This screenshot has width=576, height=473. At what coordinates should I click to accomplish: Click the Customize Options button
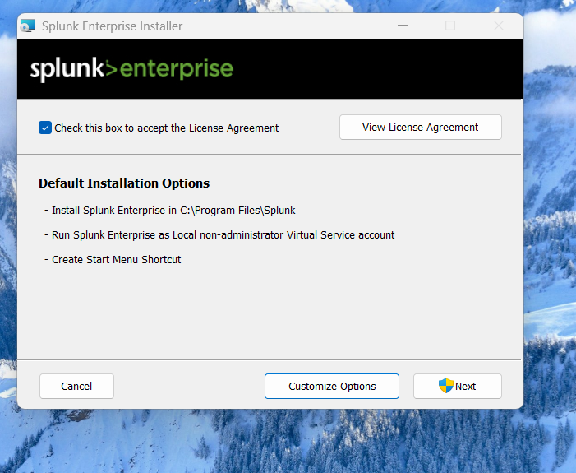pyautogui.click(x=332, y=386)
